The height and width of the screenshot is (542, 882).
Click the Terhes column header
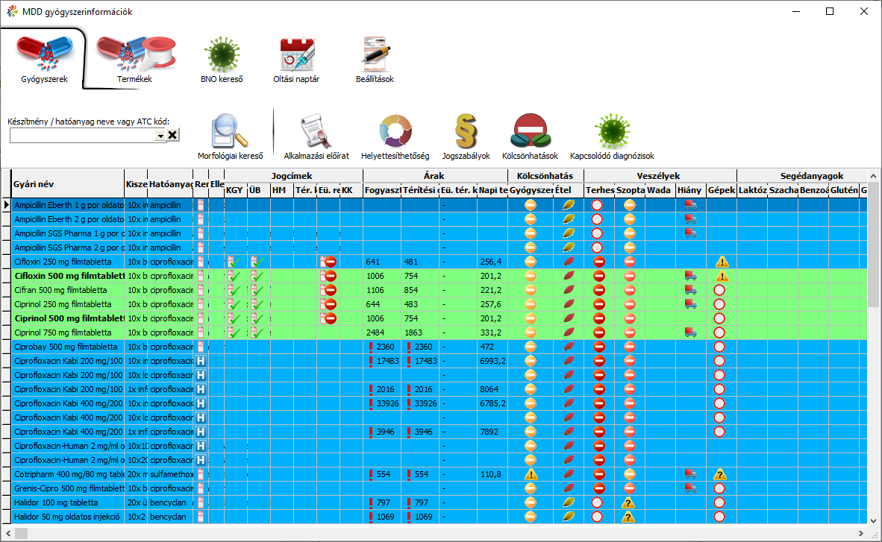coord(600,191)
